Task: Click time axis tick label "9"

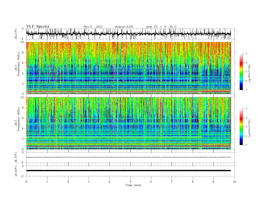Action: [213, 182]
